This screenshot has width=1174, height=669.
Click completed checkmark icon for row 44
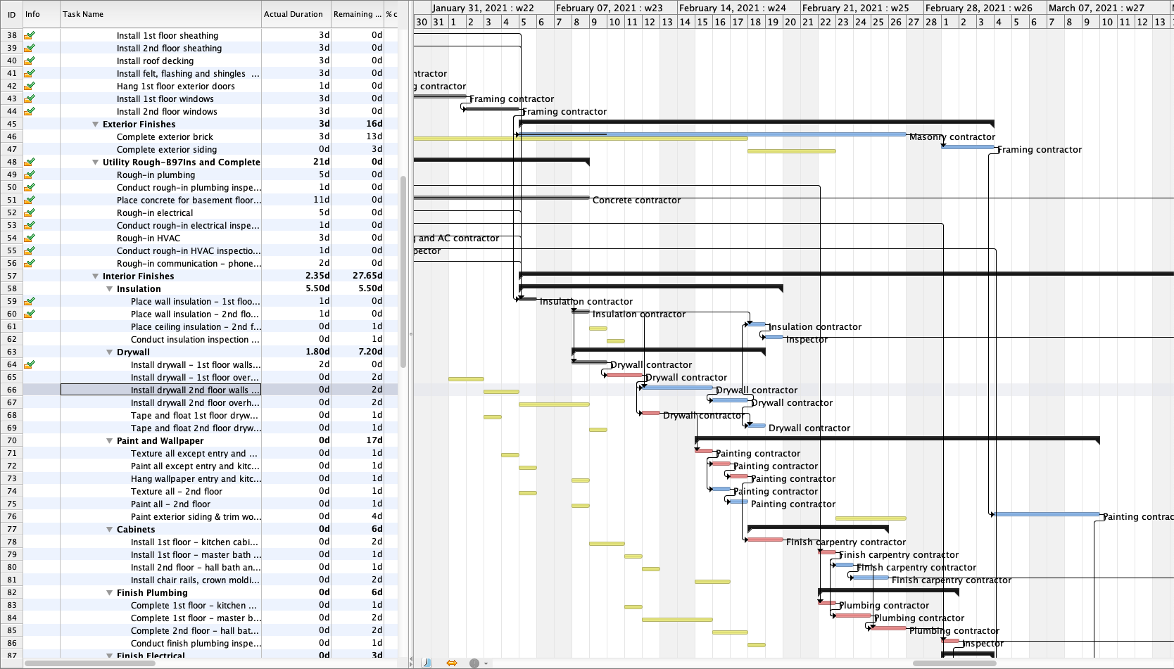point(30,111)
